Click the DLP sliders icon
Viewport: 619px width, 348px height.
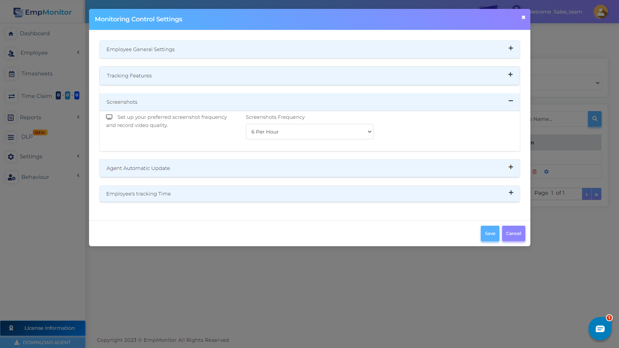tap(11, 137)
